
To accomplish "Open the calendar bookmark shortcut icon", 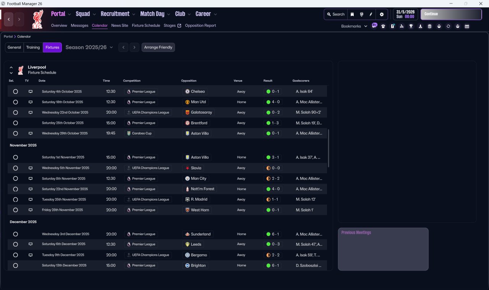I will coord(467,26).
